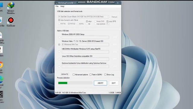Open the Bandicam desktop shortcut
This screenshot has width=193, height=109.
point(11,21)
